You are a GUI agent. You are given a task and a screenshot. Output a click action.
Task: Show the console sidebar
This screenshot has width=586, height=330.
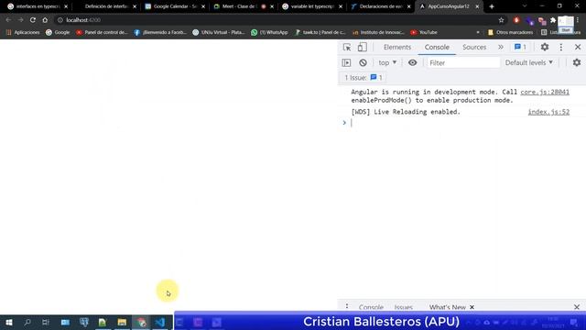click(x=346, y=63)
